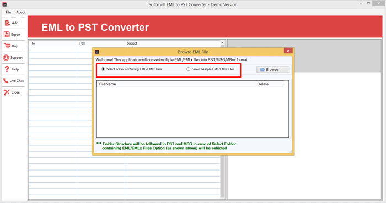
Task: Click the Browse button in dialog
Action: click(x=273, y=70)
